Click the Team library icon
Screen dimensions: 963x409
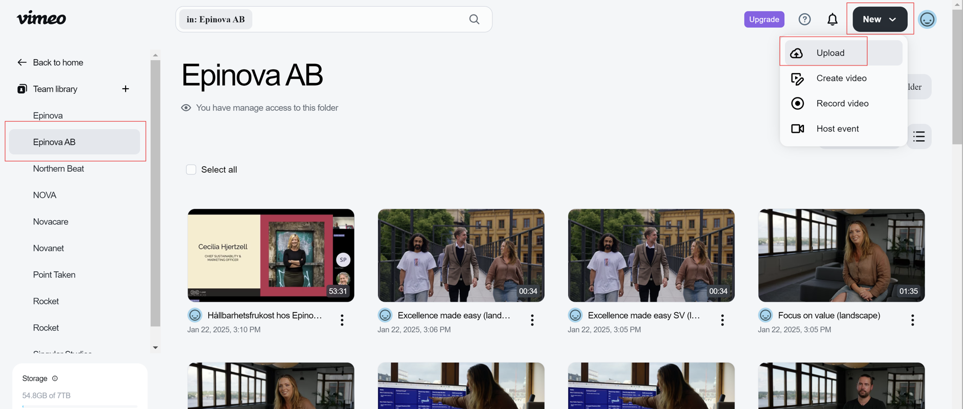click(22, 89)
